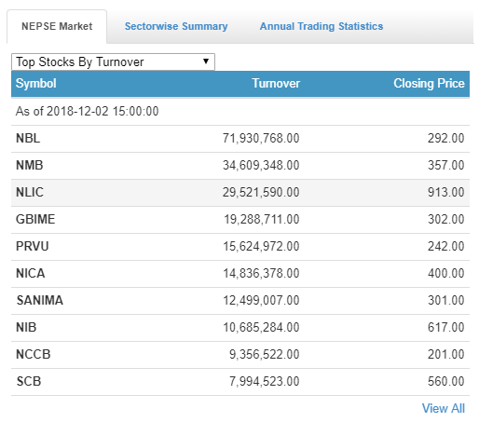Select NCCB closing price 201.00

point(446,354)
